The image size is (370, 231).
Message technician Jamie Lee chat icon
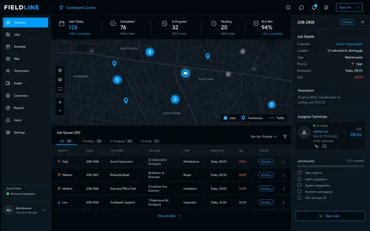[324, 146]
